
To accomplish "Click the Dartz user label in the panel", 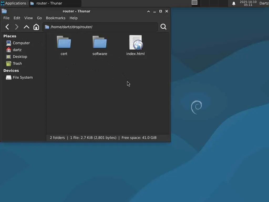I will [x=264, y=3].
